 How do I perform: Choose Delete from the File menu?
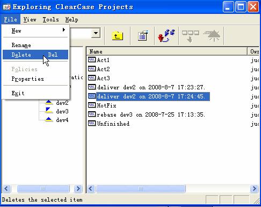point(35,55)
